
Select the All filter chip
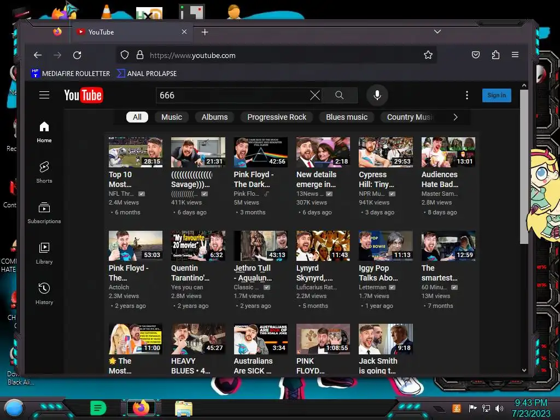[x=137, y=117]
